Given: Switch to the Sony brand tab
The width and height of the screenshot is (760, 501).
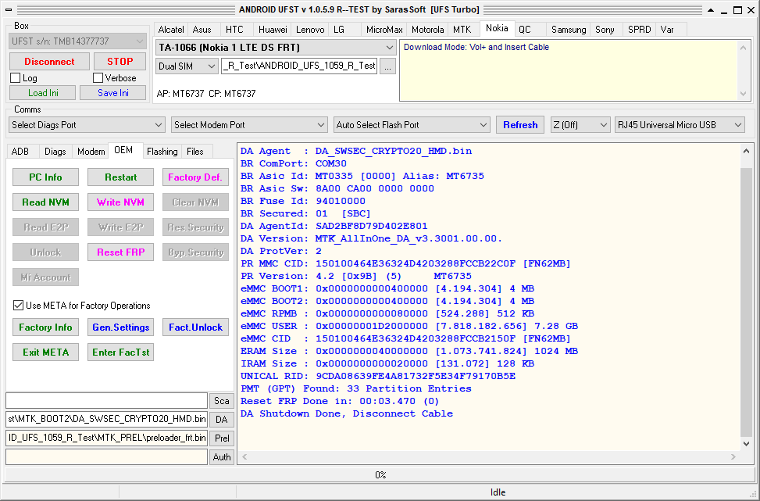Looking at the screenshot, I should click(x=605, y=30).
